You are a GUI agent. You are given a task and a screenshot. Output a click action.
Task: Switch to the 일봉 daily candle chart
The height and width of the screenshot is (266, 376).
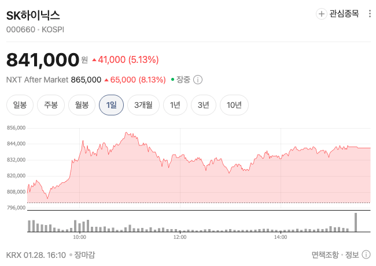(x=20, y=105)
